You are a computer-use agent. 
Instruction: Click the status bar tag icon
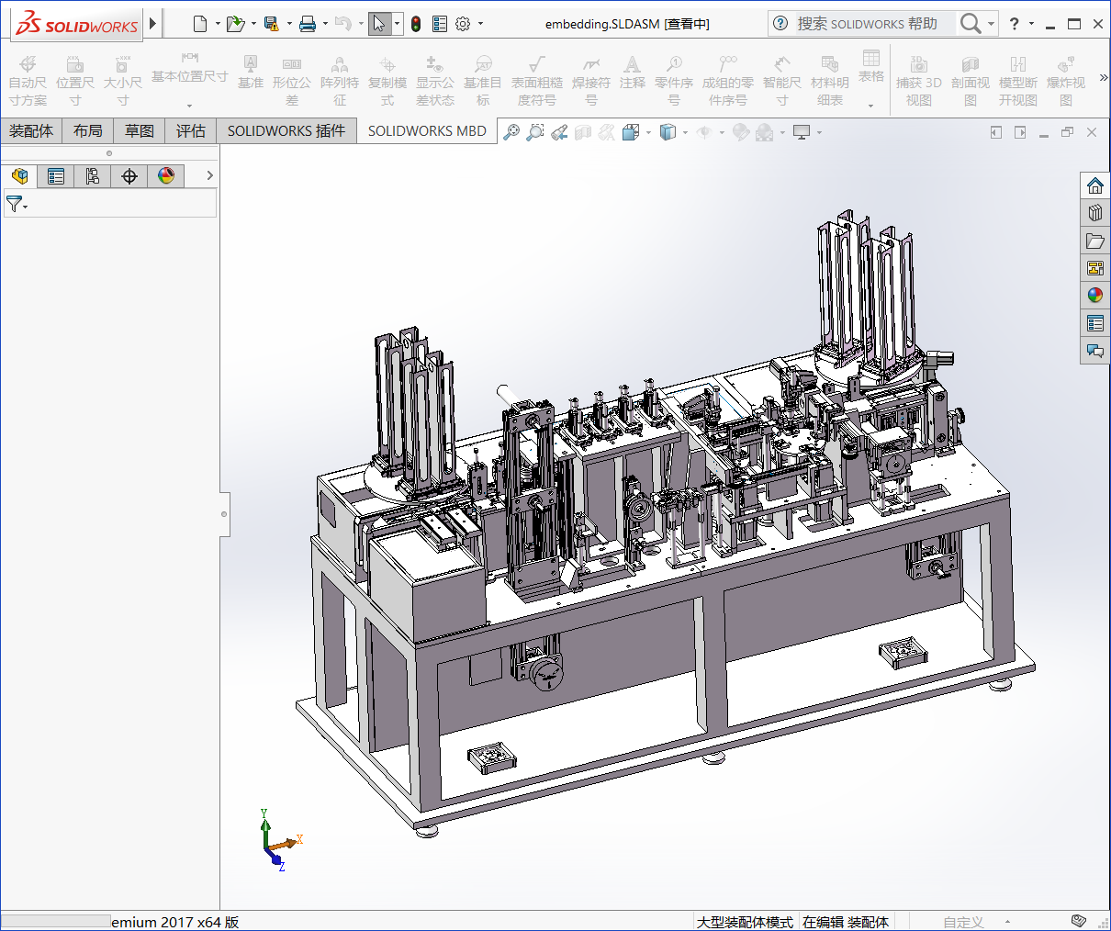pyautogui.click(x=1079, y=921)
